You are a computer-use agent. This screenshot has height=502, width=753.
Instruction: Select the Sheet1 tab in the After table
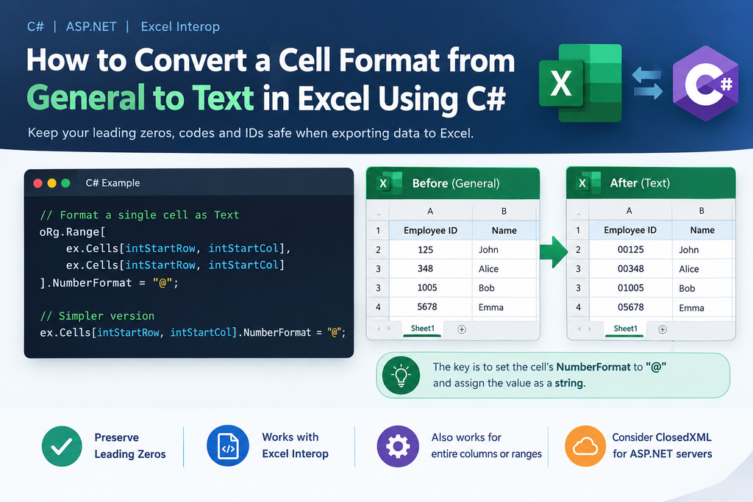625,329
